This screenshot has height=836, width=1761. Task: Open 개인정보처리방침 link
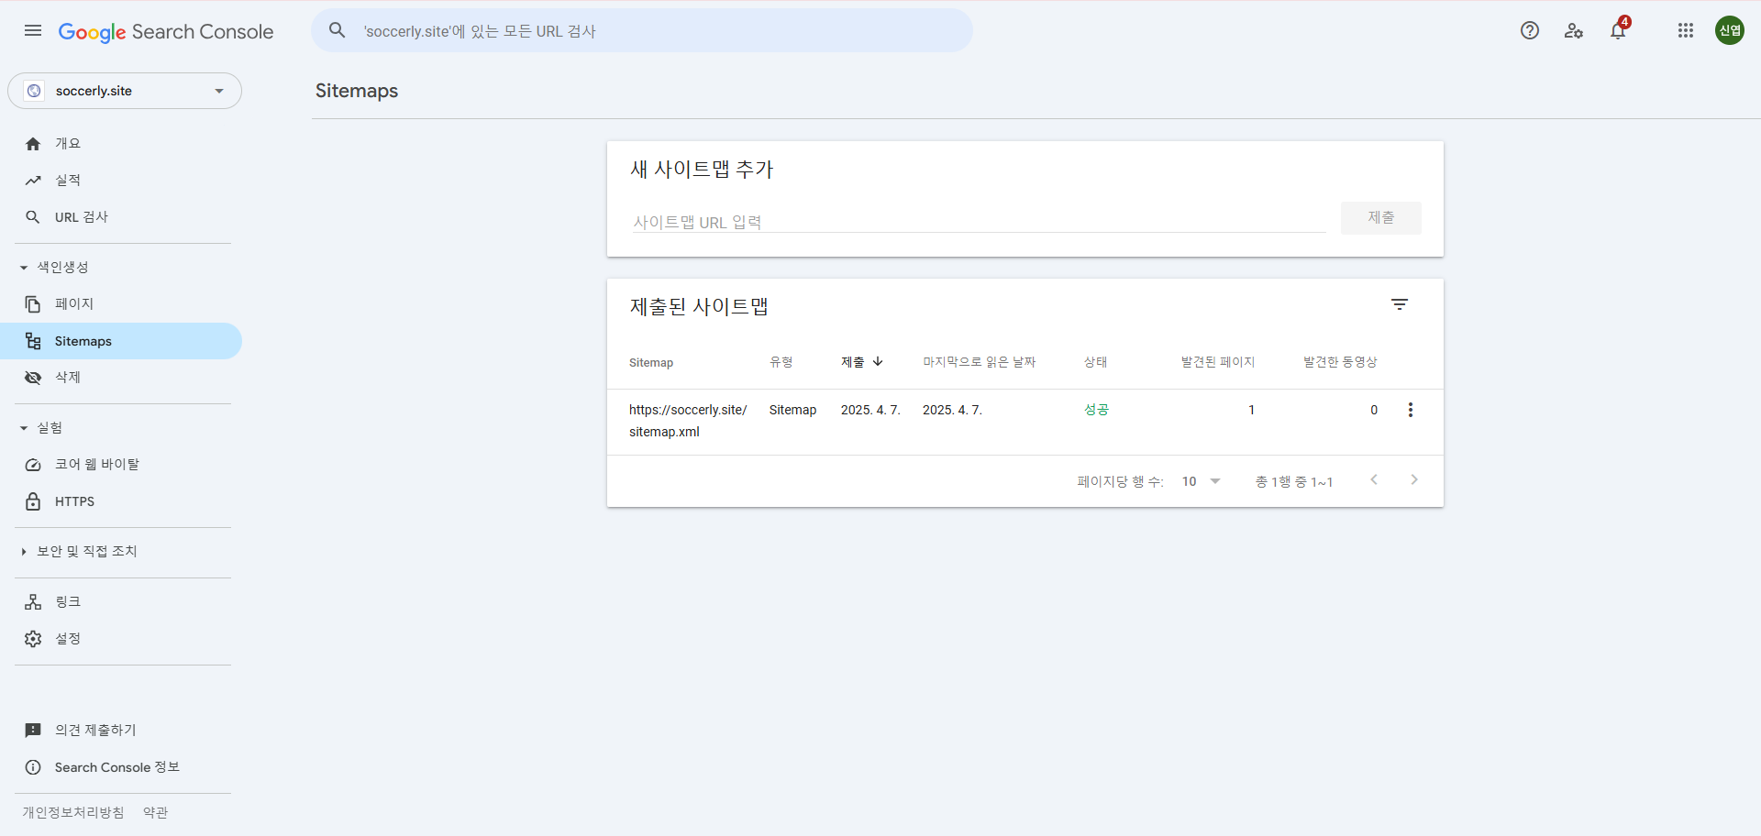point(73,812)
